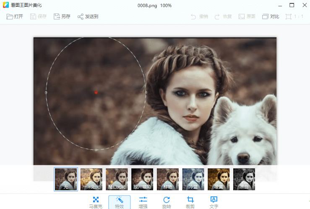Select the 旋转 rotate tool
310x209 pixels.
167,202
